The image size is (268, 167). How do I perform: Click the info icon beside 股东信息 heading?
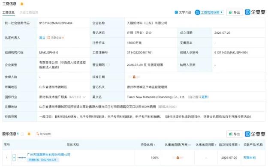pyautogui.click(x=22, y=134)
